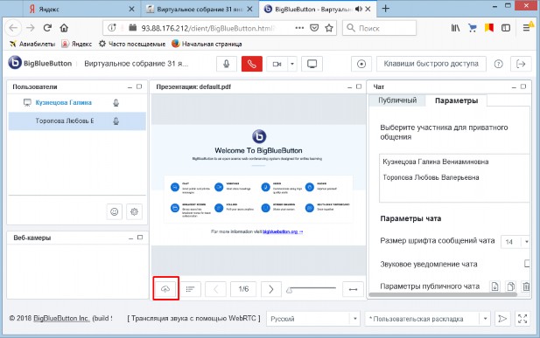Share webcam using camera button
Viewport: 540px width, 338px height.
(277, 64)
